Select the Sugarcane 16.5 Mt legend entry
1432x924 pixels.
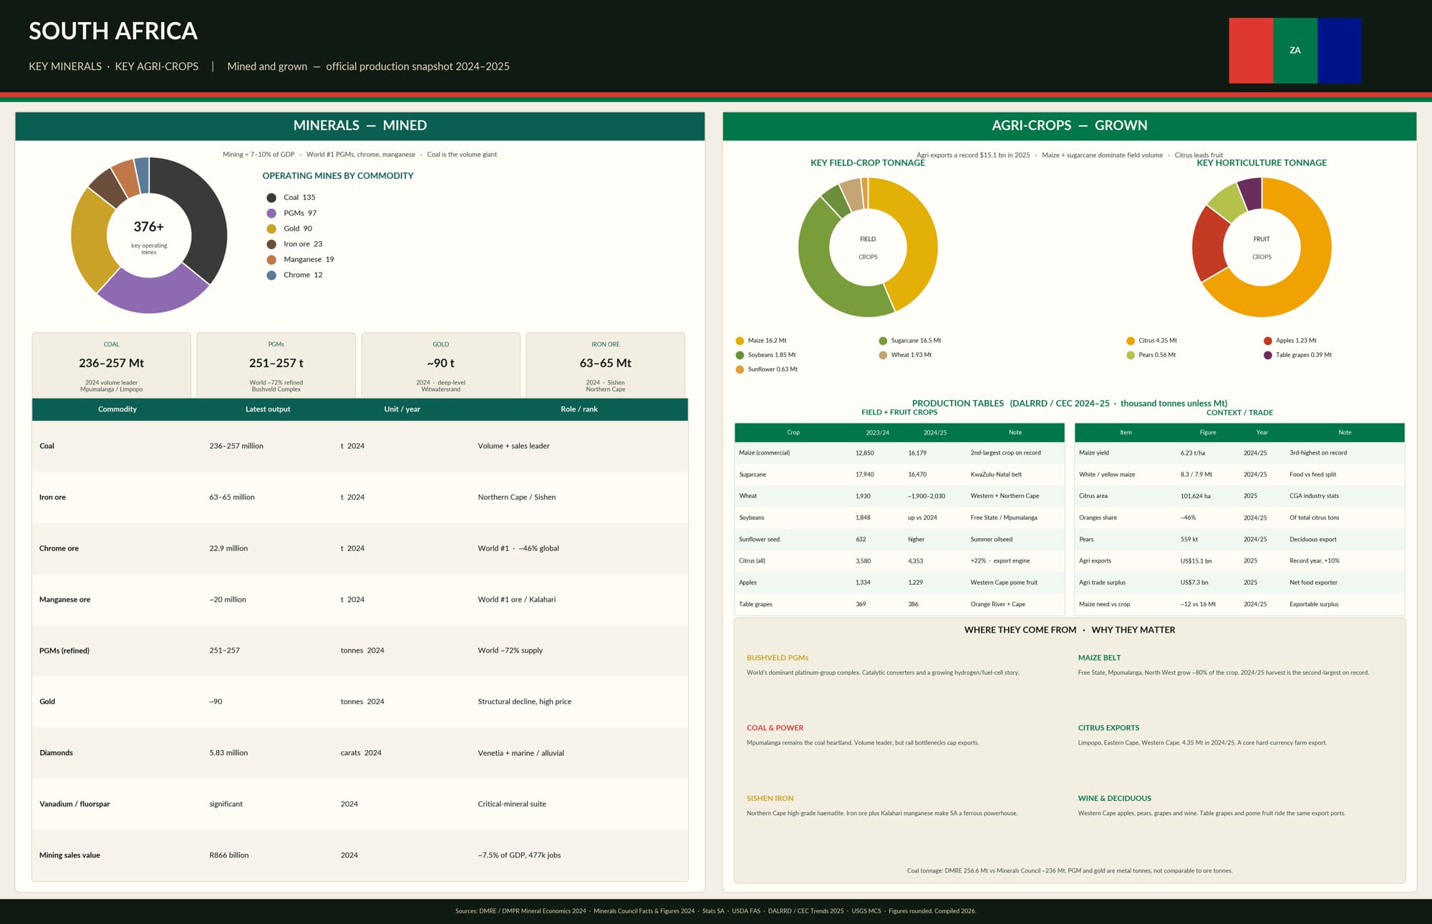(910, 341)
